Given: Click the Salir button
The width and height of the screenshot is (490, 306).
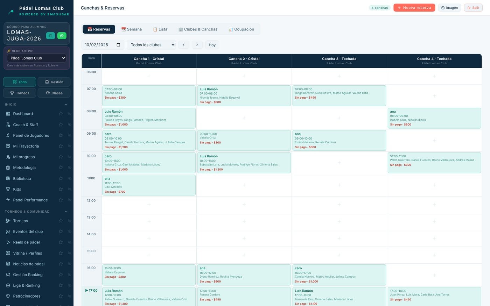Looking at the screenshot, I should click(473, 8).
